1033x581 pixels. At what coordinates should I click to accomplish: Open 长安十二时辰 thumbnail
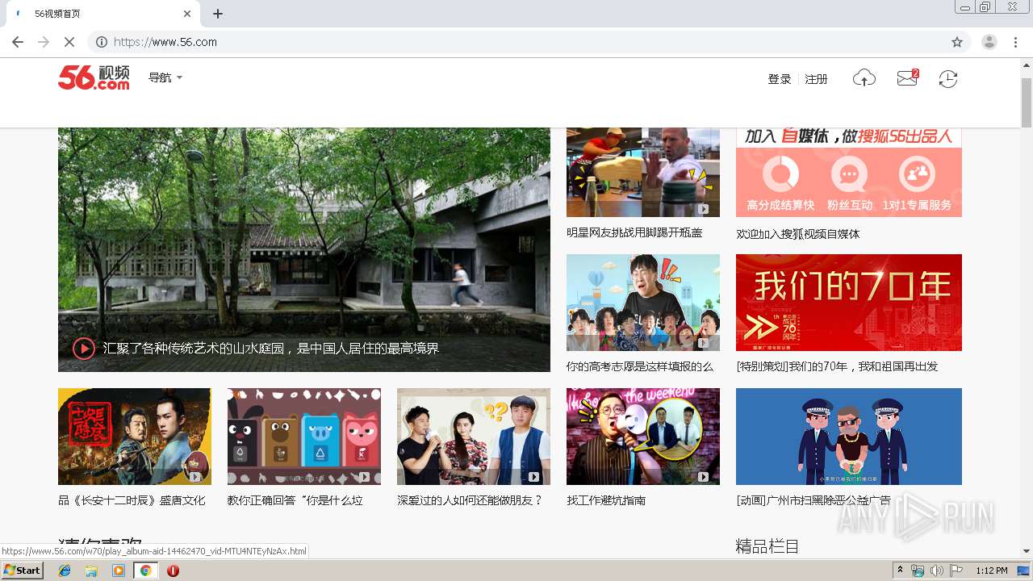tap(135, 437)
